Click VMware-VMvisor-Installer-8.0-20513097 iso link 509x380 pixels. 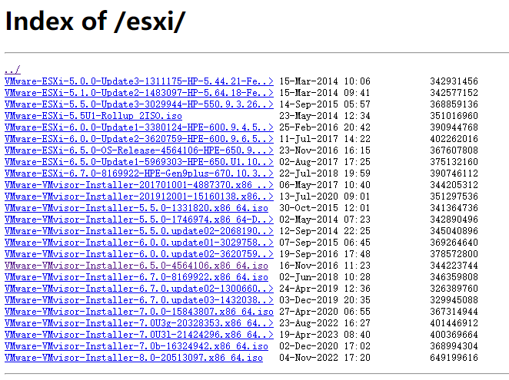tap(134, 358)
